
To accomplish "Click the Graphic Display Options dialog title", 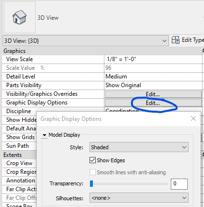I will (x=71, y=119).
